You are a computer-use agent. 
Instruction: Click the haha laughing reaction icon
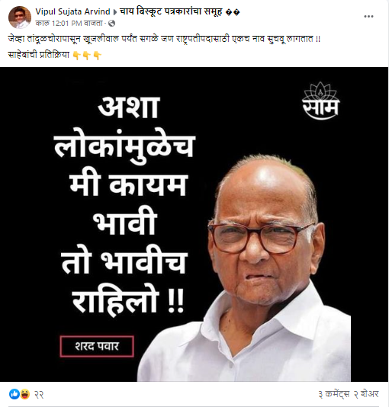[x=24, y=394]
